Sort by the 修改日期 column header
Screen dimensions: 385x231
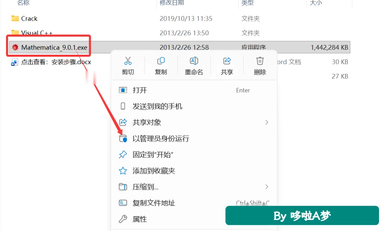[172, 3]
